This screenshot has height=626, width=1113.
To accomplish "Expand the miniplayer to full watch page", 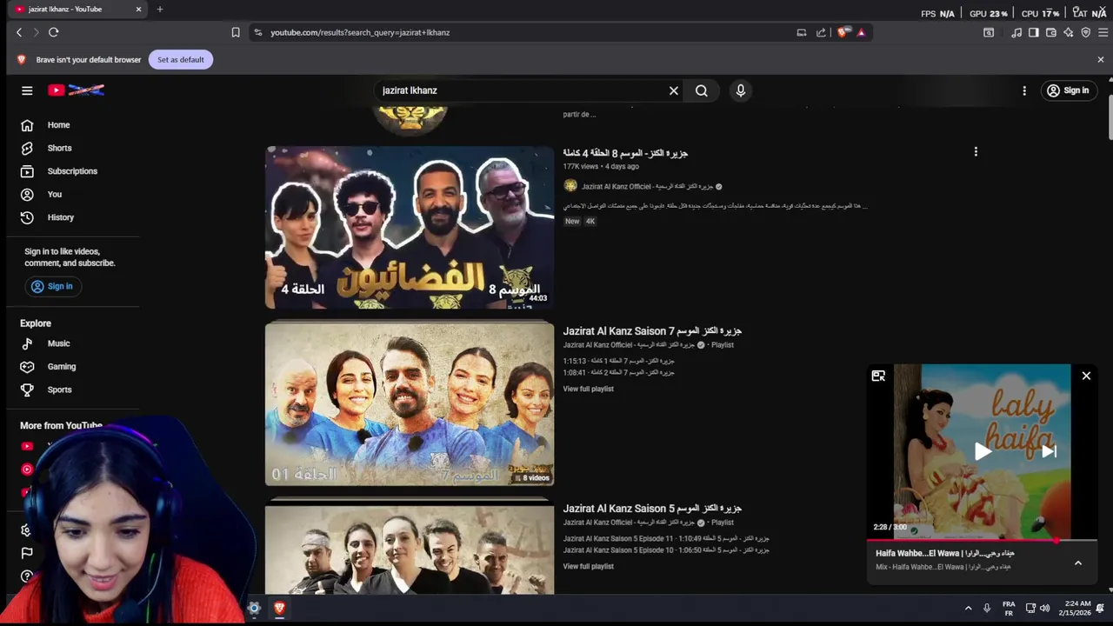I will (x=878, y=376).
